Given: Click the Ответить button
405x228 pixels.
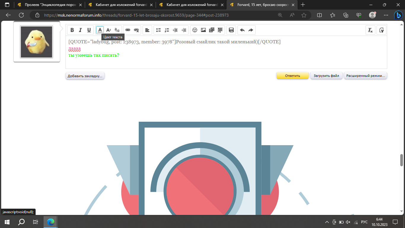Looking at the screenshot, I should pyautogui.click(x=292, y=76).
